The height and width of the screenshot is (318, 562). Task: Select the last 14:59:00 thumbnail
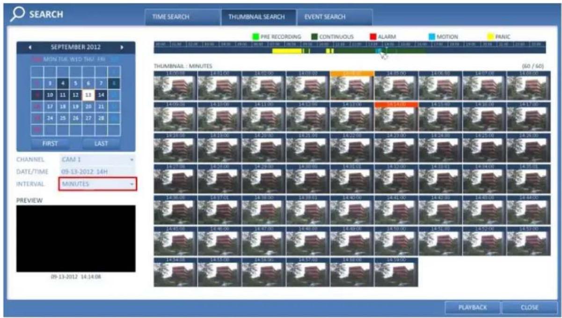pos(396,272)
